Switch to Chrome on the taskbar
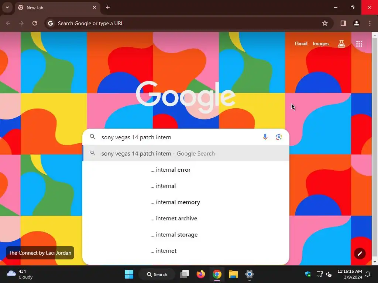This screenshot has width=378, height=283. click(x=217, y=274)
